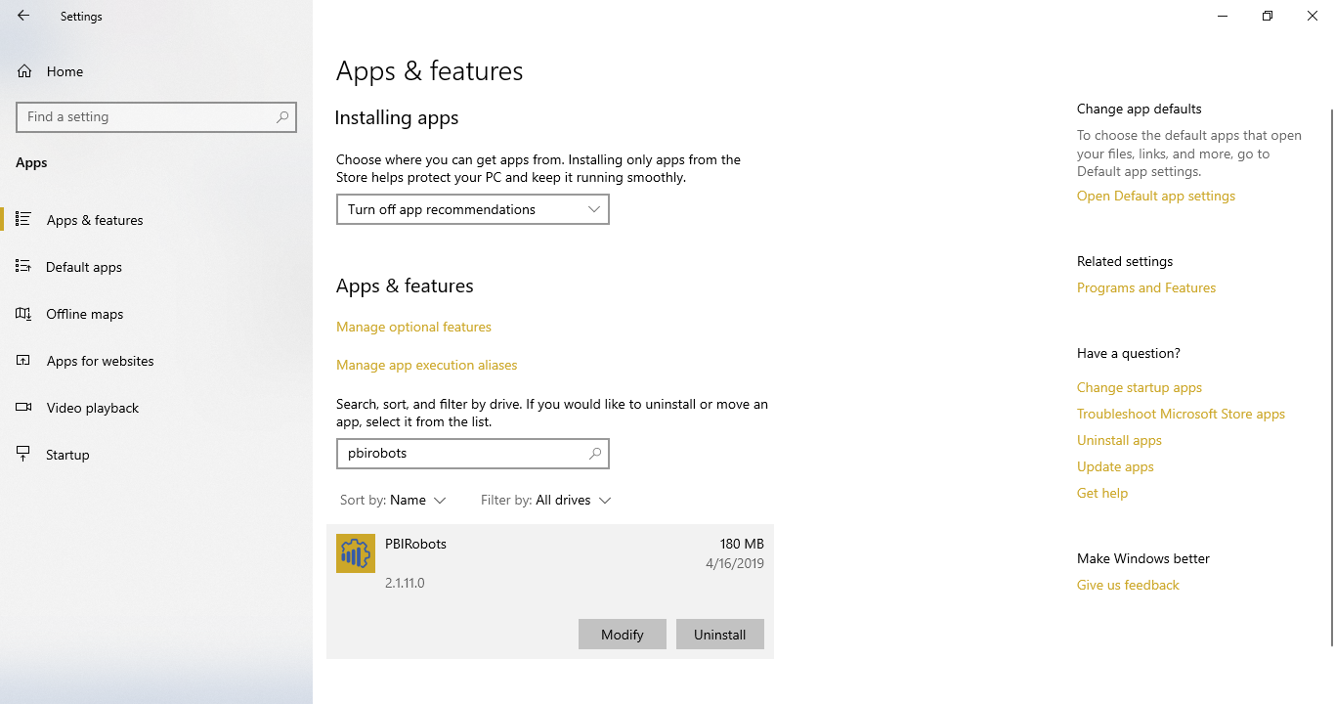Open Manage optional features link
This screenshot has height=704, width=1335.
[413, 327]
